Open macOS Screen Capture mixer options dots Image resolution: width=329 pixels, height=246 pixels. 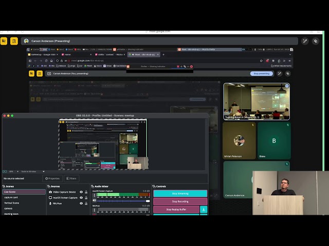(x=94, y=195)
